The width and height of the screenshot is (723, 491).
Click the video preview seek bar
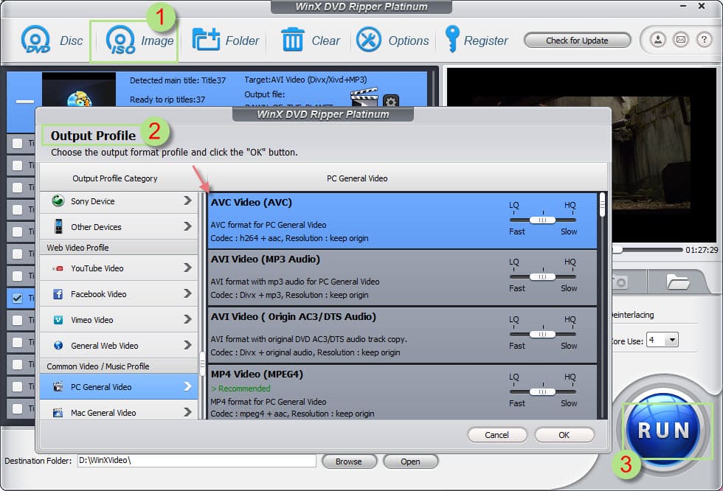[x=648, y=250]
